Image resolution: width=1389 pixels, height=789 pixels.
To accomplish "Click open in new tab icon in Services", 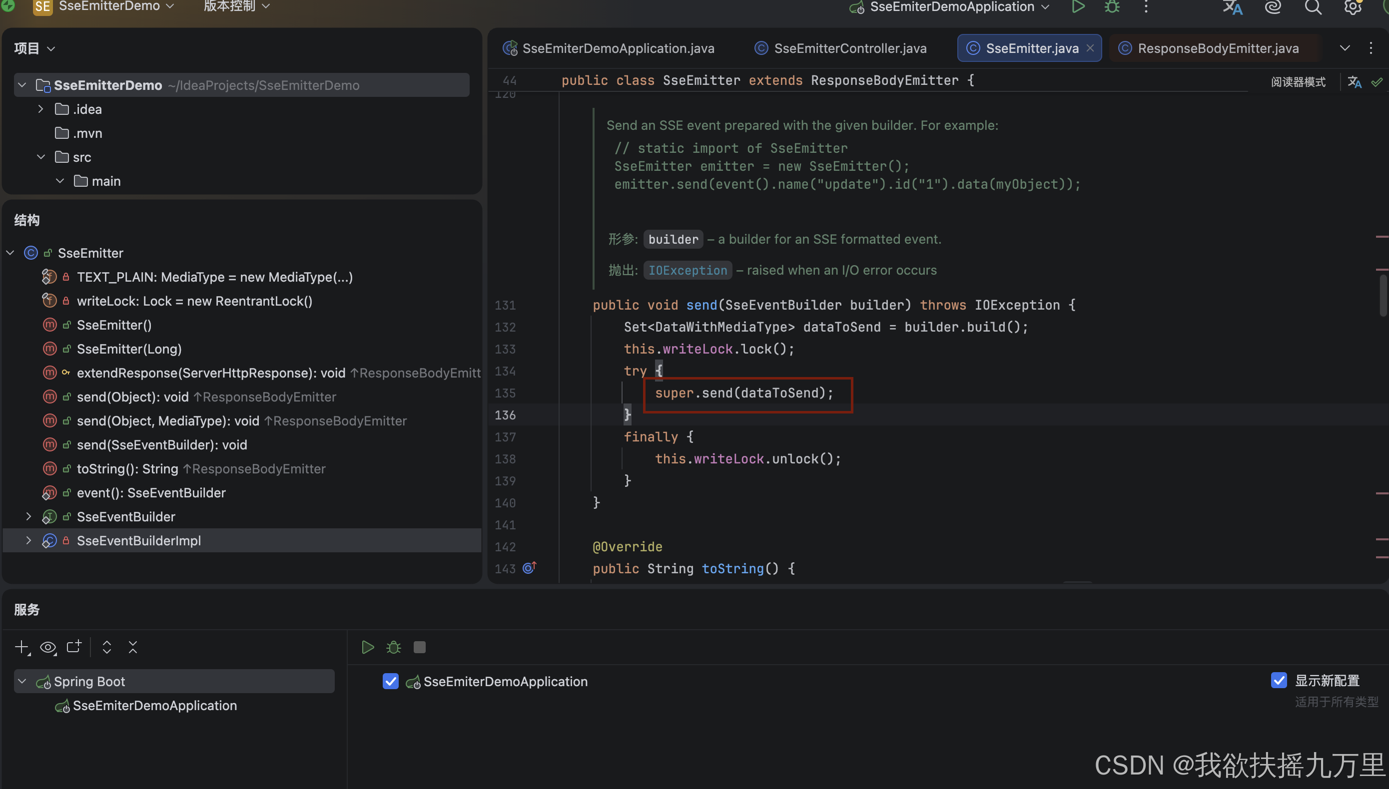I will (74, 647).
